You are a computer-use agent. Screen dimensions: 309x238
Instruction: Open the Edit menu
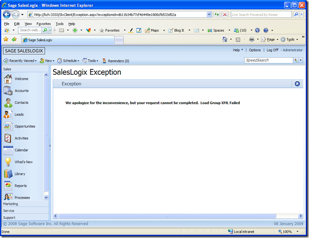[x=17, y=24]
